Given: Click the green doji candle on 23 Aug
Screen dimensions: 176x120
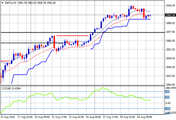Looking at the screenshot, I should coord(80,46).
